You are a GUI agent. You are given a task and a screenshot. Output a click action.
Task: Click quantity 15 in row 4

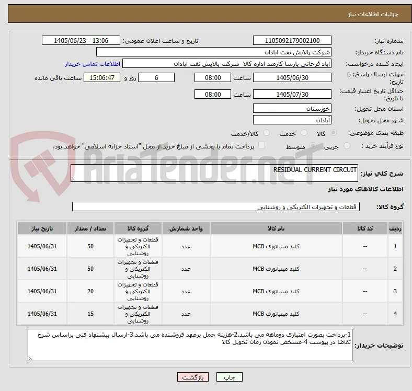[90, 314]
